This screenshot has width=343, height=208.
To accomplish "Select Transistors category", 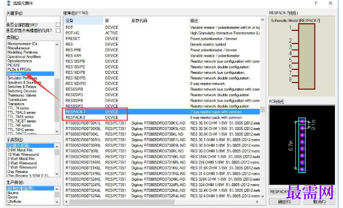I will point(16,104).
